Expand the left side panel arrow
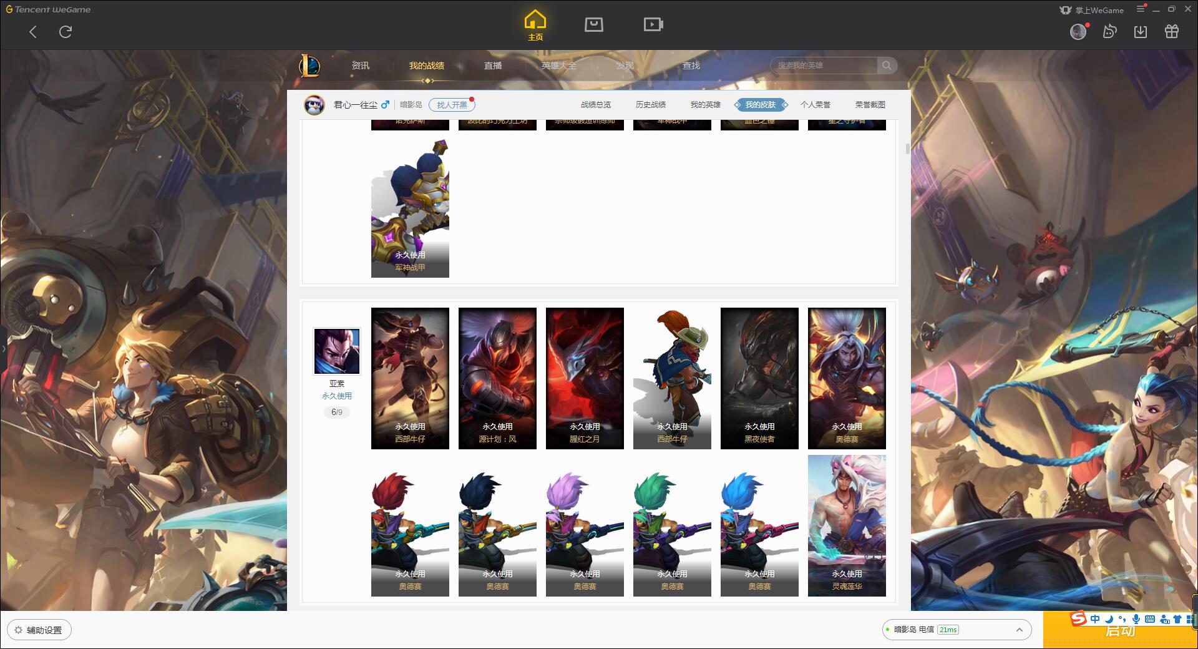 [x=3, y=348]
